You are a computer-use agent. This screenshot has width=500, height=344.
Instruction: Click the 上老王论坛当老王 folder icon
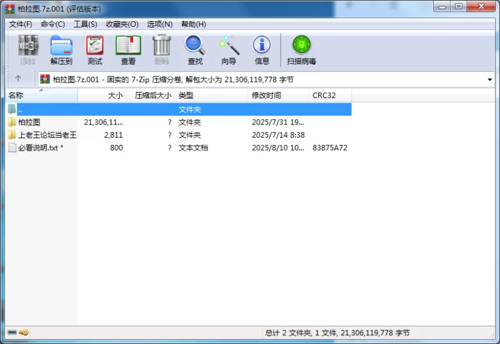pos(12,134)
